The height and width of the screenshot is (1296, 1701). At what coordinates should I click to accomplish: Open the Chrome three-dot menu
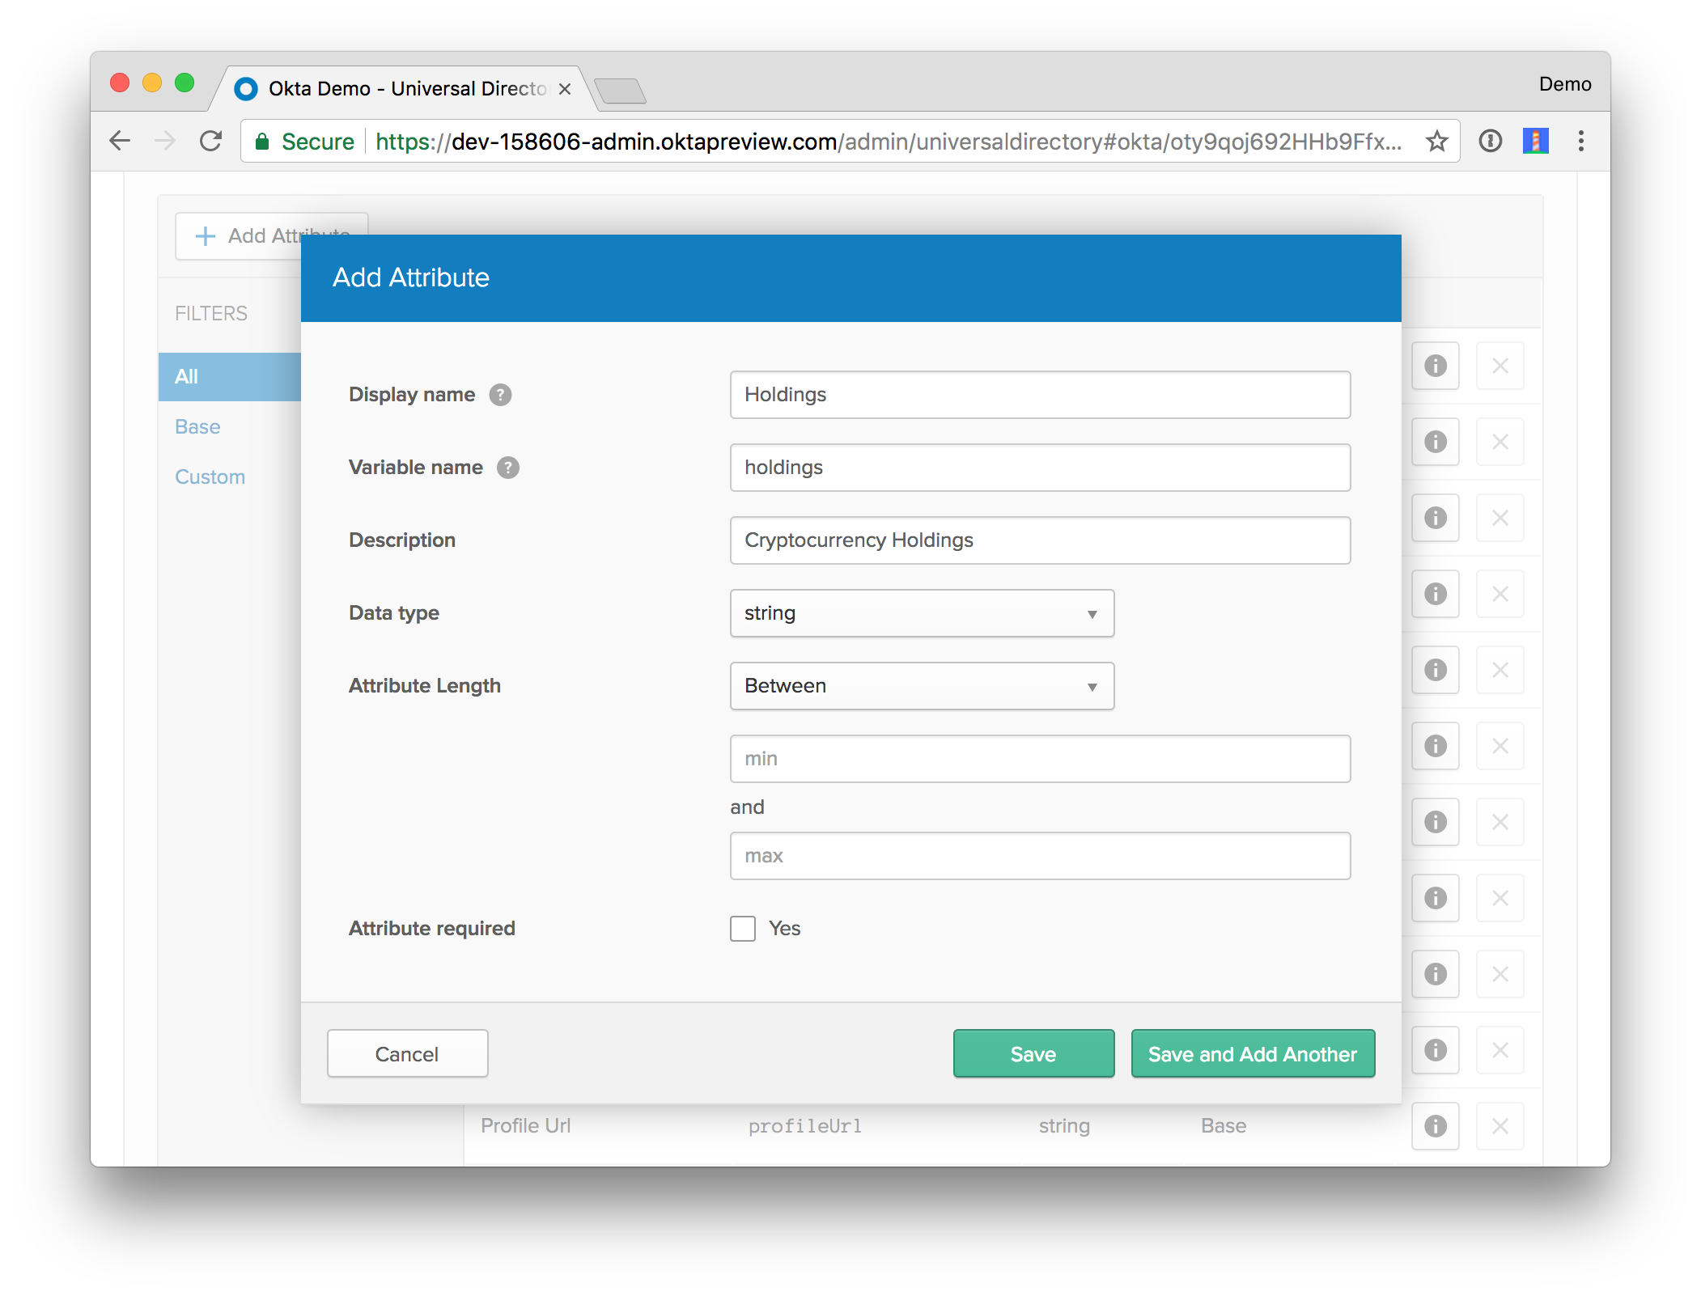1580,142
